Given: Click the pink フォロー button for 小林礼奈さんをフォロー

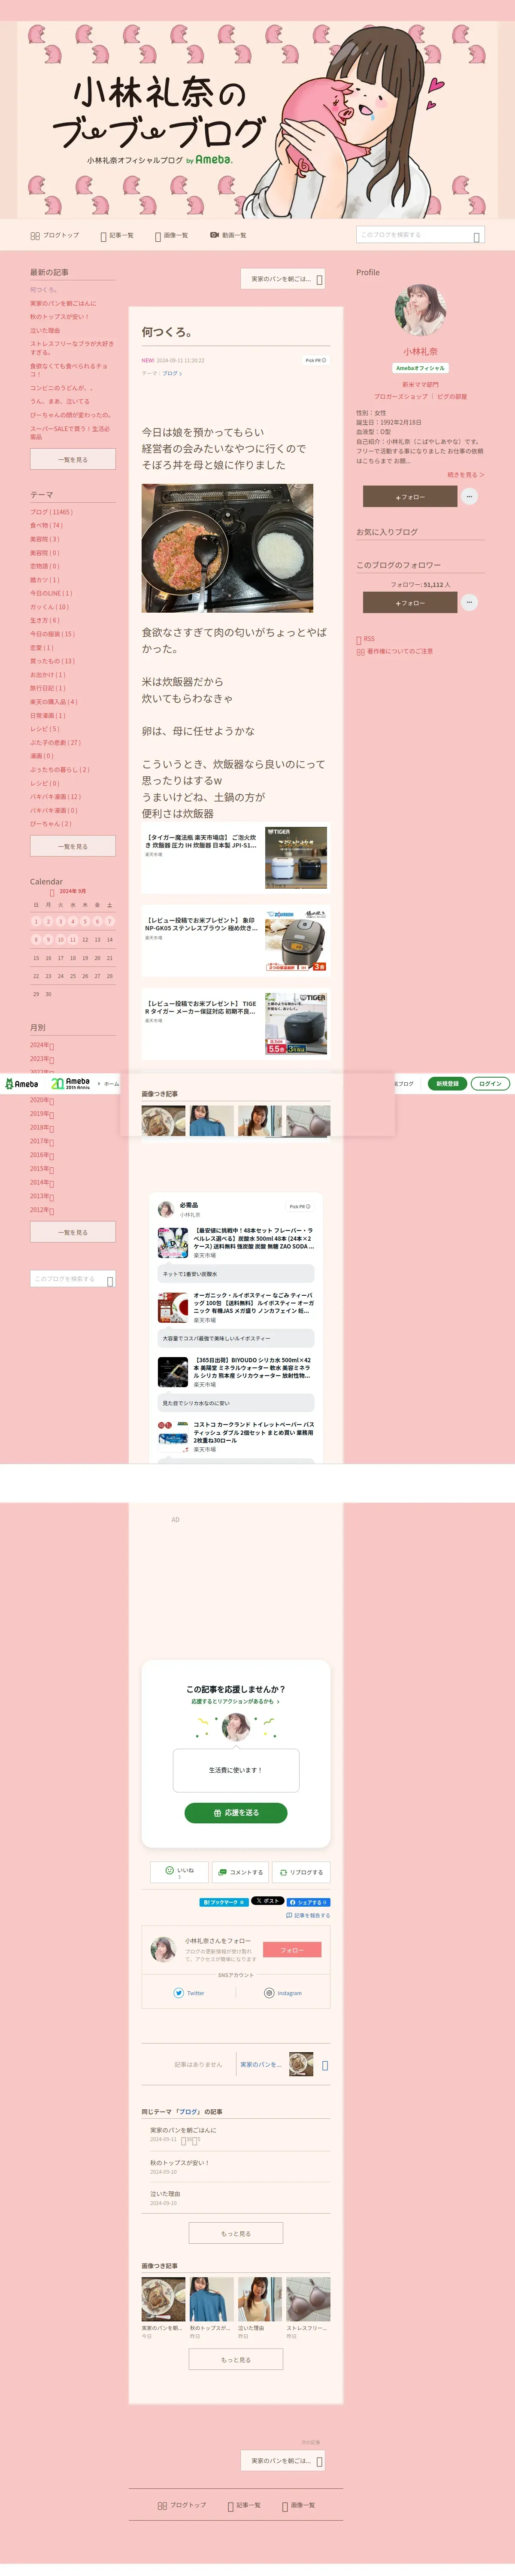Looking at the screenshot, I should (292, 1950).
